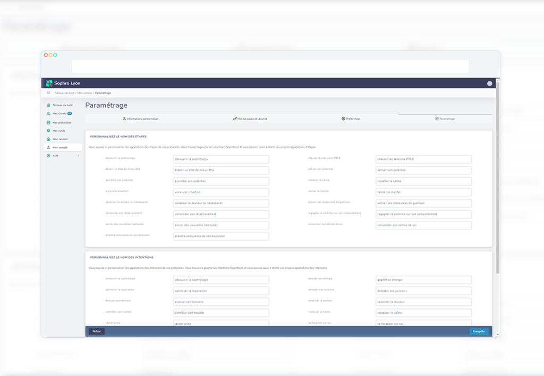
Task: Click the Sophro Lyon logo icon
Action: [49, 83]
